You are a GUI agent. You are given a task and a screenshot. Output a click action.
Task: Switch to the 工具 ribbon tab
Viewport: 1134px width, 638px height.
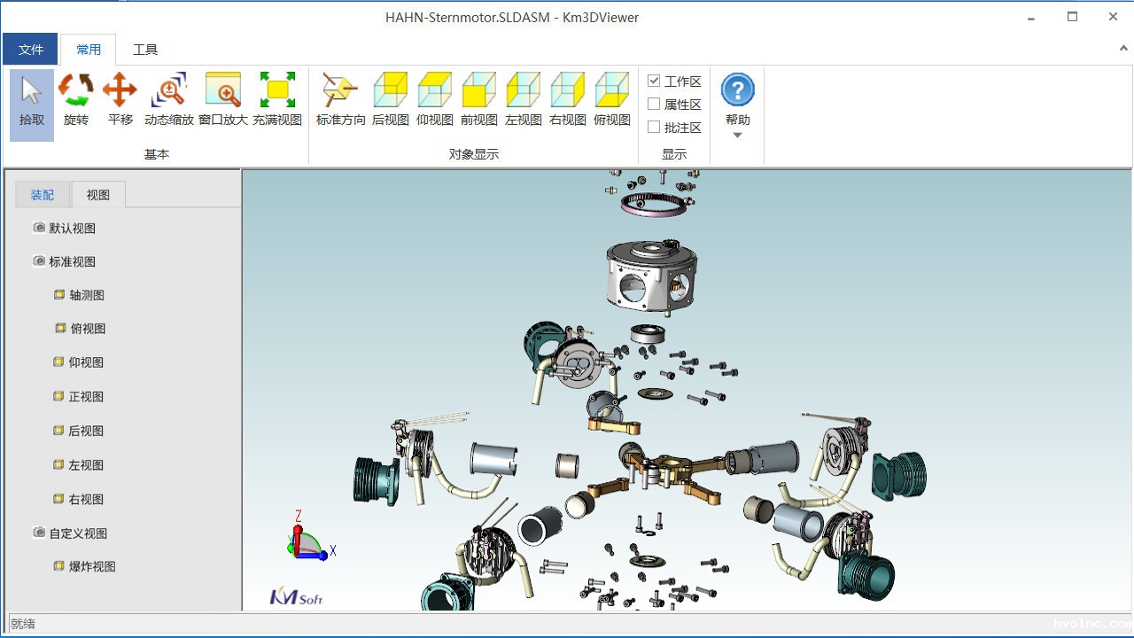(x=145, y=50)
